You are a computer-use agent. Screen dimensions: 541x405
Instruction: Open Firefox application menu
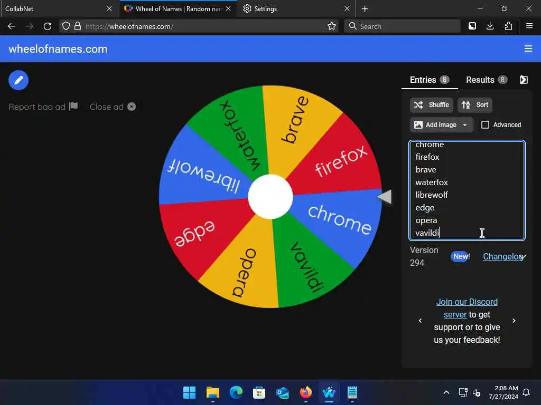click(529, 26)
